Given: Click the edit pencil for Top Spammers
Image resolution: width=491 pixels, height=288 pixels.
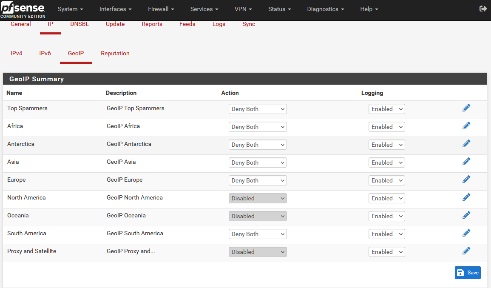Looking at the screenshot, I should pos(466,108).
